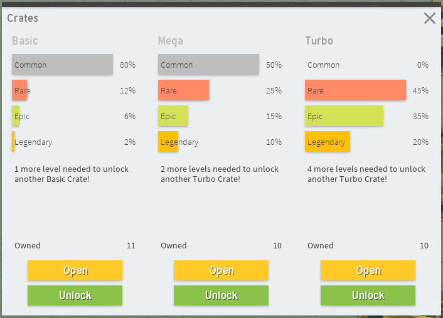Unlock a Mega crate
This screenshot has height=318, width=443.
point(221,295)
